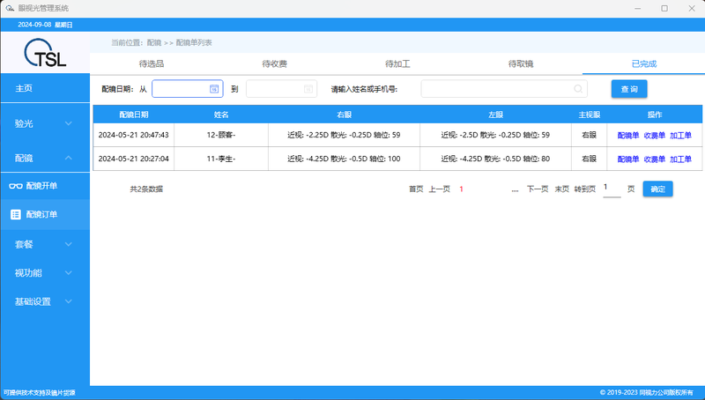
Task: Select the 2024-05-21 20:27:04 date cell
Action: click(134, 159)
